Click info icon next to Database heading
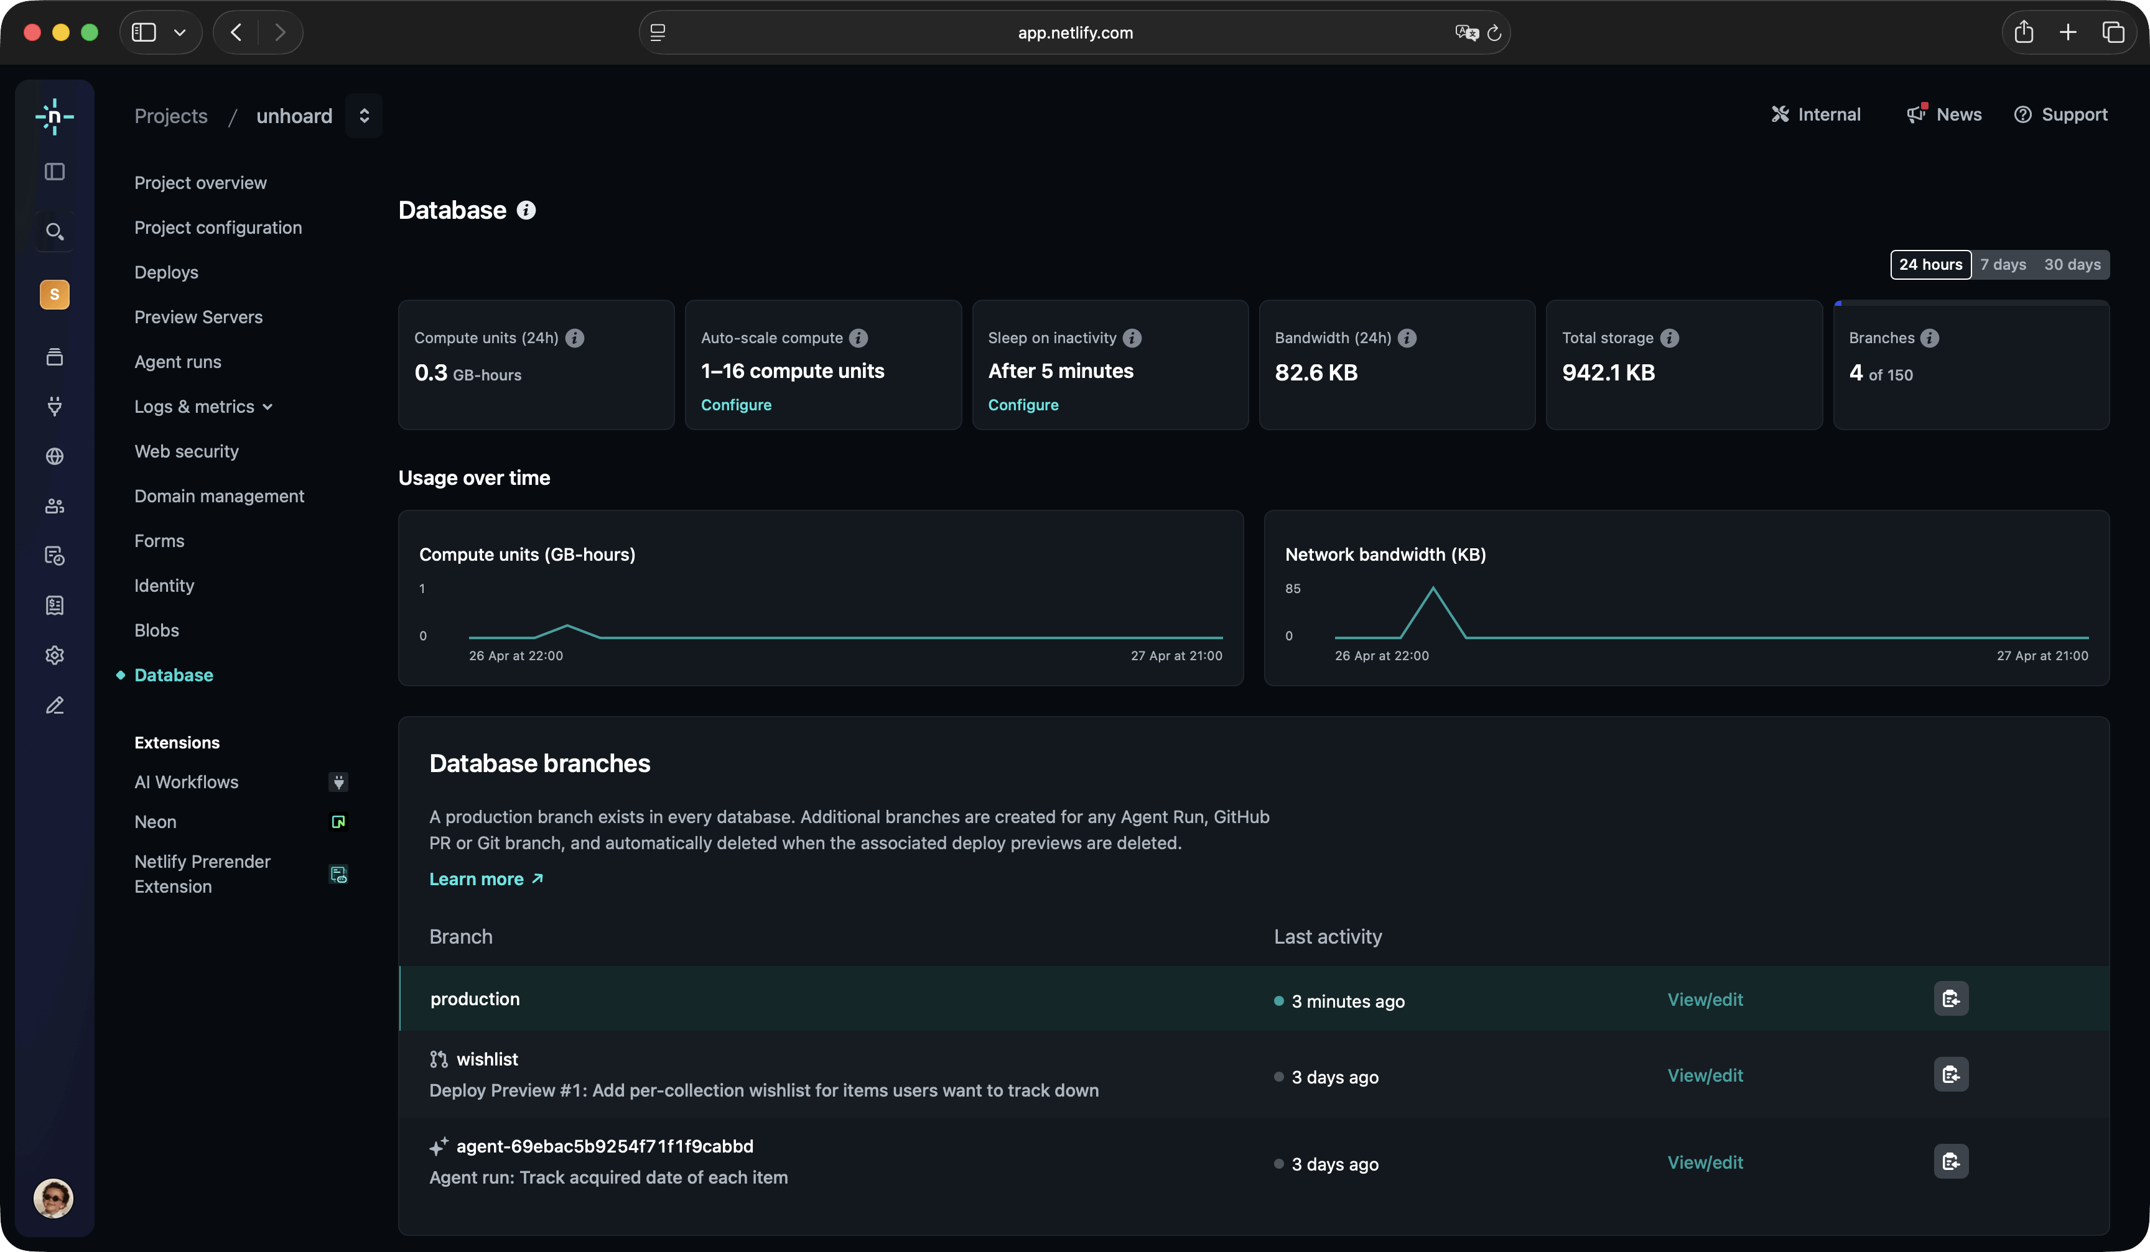Viewport: 2150px width, 1252px height. [526, 211]
